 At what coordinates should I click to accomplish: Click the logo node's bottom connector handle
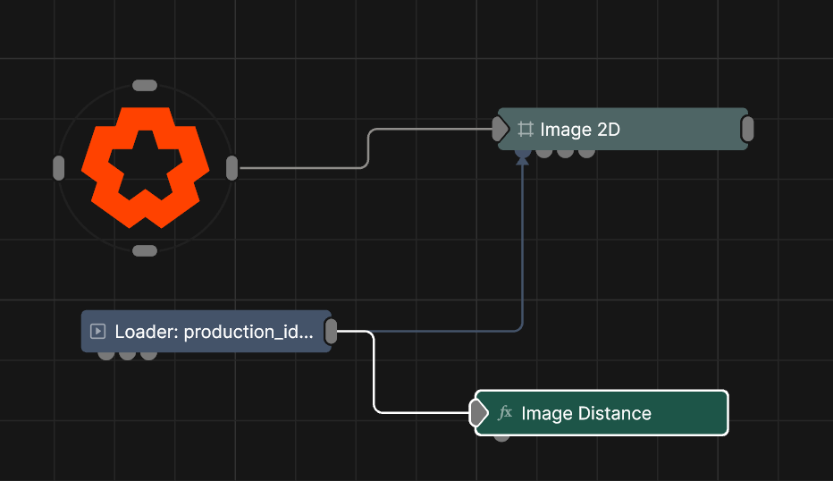tap(145, 251)
